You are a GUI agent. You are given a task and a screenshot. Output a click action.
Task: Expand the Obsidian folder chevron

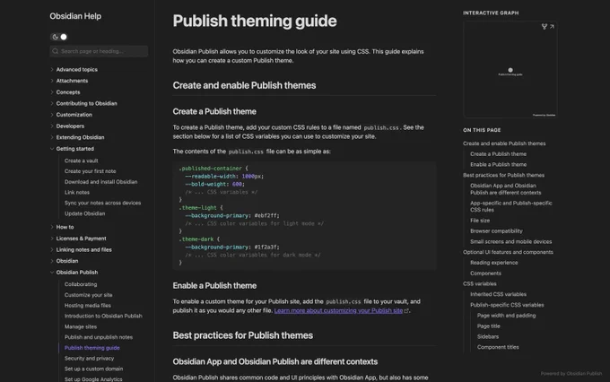pyautogui.click(x=52, y=261)
